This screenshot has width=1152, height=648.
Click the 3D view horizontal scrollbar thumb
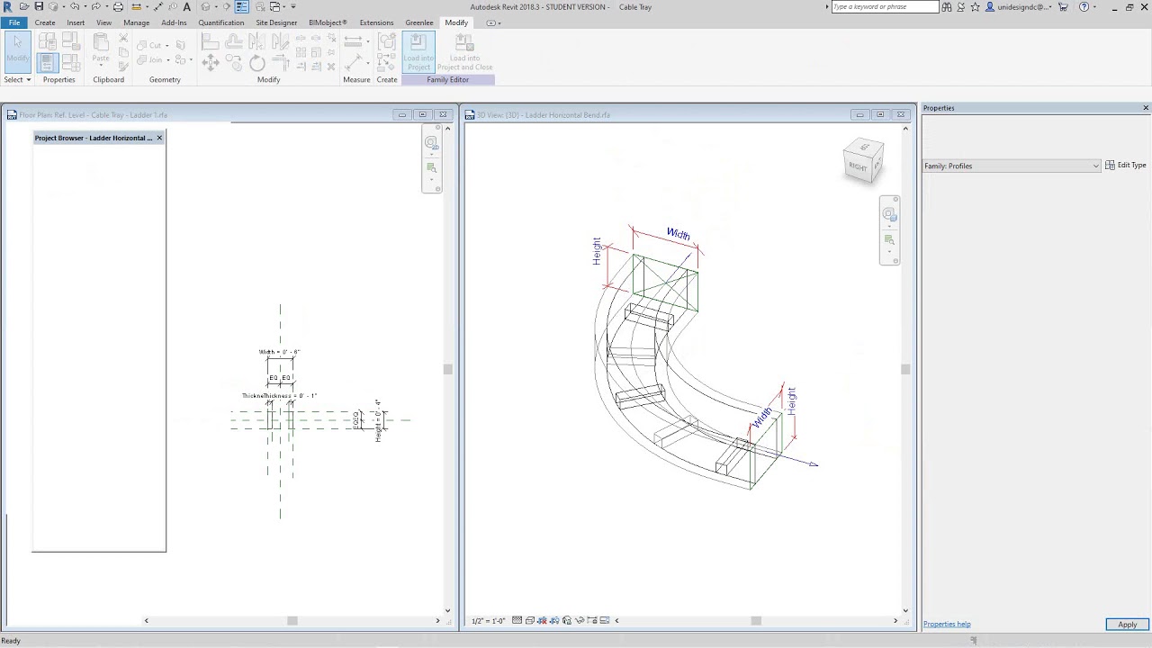[756, 620]
